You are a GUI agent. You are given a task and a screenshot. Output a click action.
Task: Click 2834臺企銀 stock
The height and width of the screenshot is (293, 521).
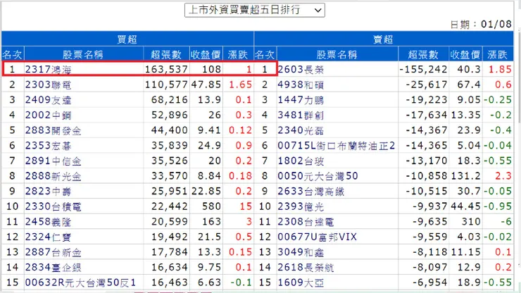[x=54, y=268]
